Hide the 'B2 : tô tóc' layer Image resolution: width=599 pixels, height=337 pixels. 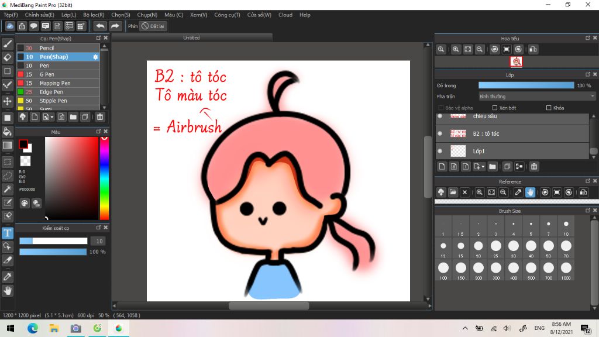coord(440,133)
